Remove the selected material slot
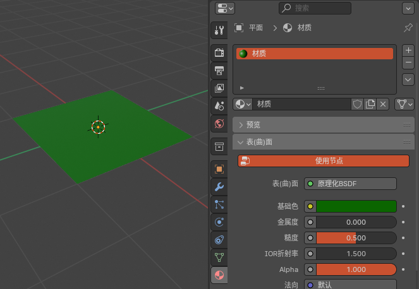 click(x=408, y=62)
